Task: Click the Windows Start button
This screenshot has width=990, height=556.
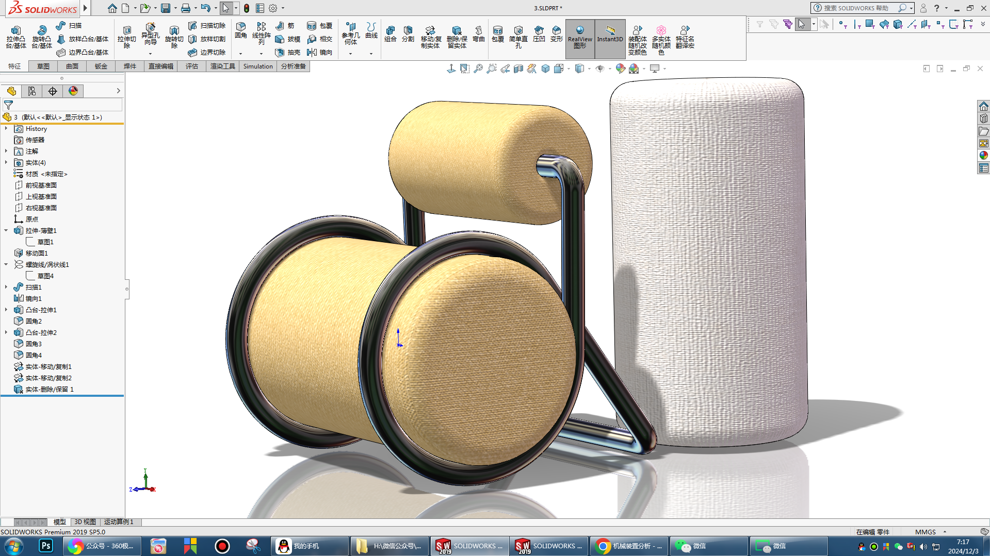Action: tap(13, 546)
